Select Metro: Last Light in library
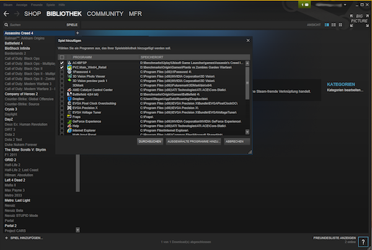 coord(17,200)
